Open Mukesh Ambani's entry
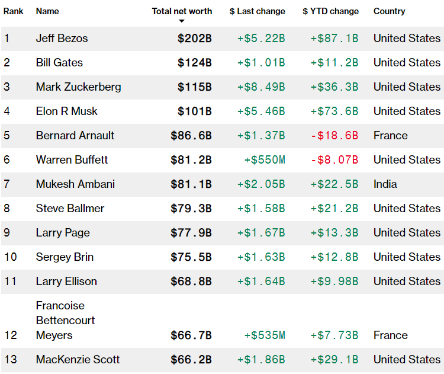The width and height of the screenshot is (444, 374). coord(76,184)
